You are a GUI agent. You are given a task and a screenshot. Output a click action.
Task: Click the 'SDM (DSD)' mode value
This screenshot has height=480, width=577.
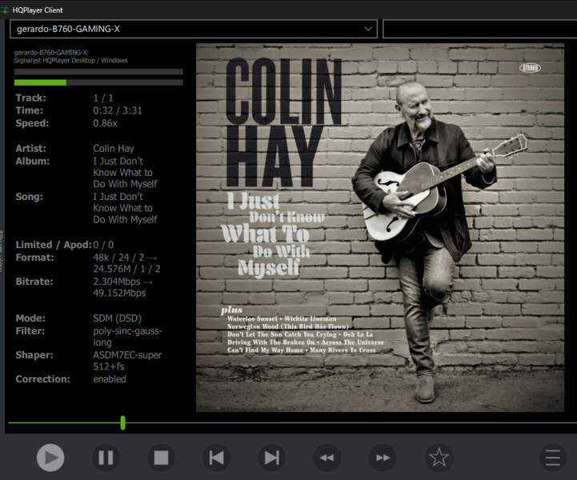pyautogui.click(x=117, y=318)
